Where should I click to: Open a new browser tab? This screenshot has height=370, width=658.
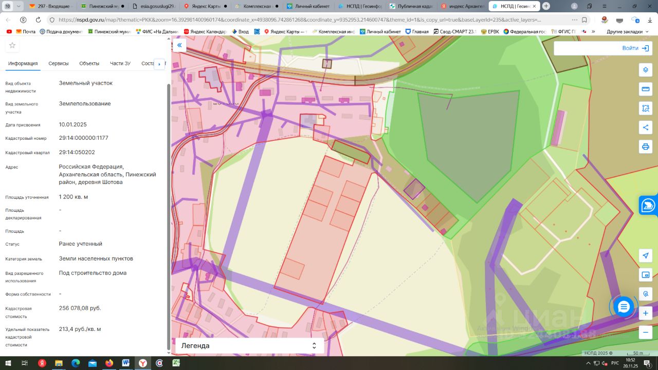point(546,6)
